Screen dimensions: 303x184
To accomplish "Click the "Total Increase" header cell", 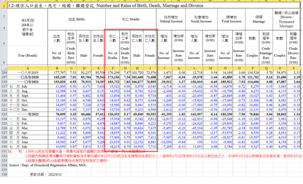I will [x=231, y=19].
